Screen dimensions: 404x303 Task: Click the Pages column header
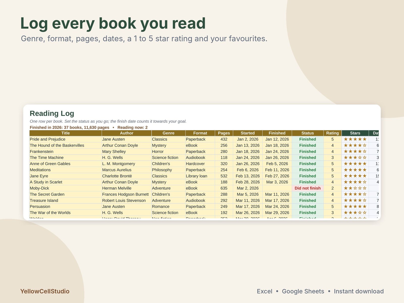[x=224, y=133]
